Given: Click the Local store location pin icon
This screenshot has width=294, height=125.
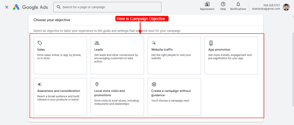Looking at the screenshot, I should [97, 84].
